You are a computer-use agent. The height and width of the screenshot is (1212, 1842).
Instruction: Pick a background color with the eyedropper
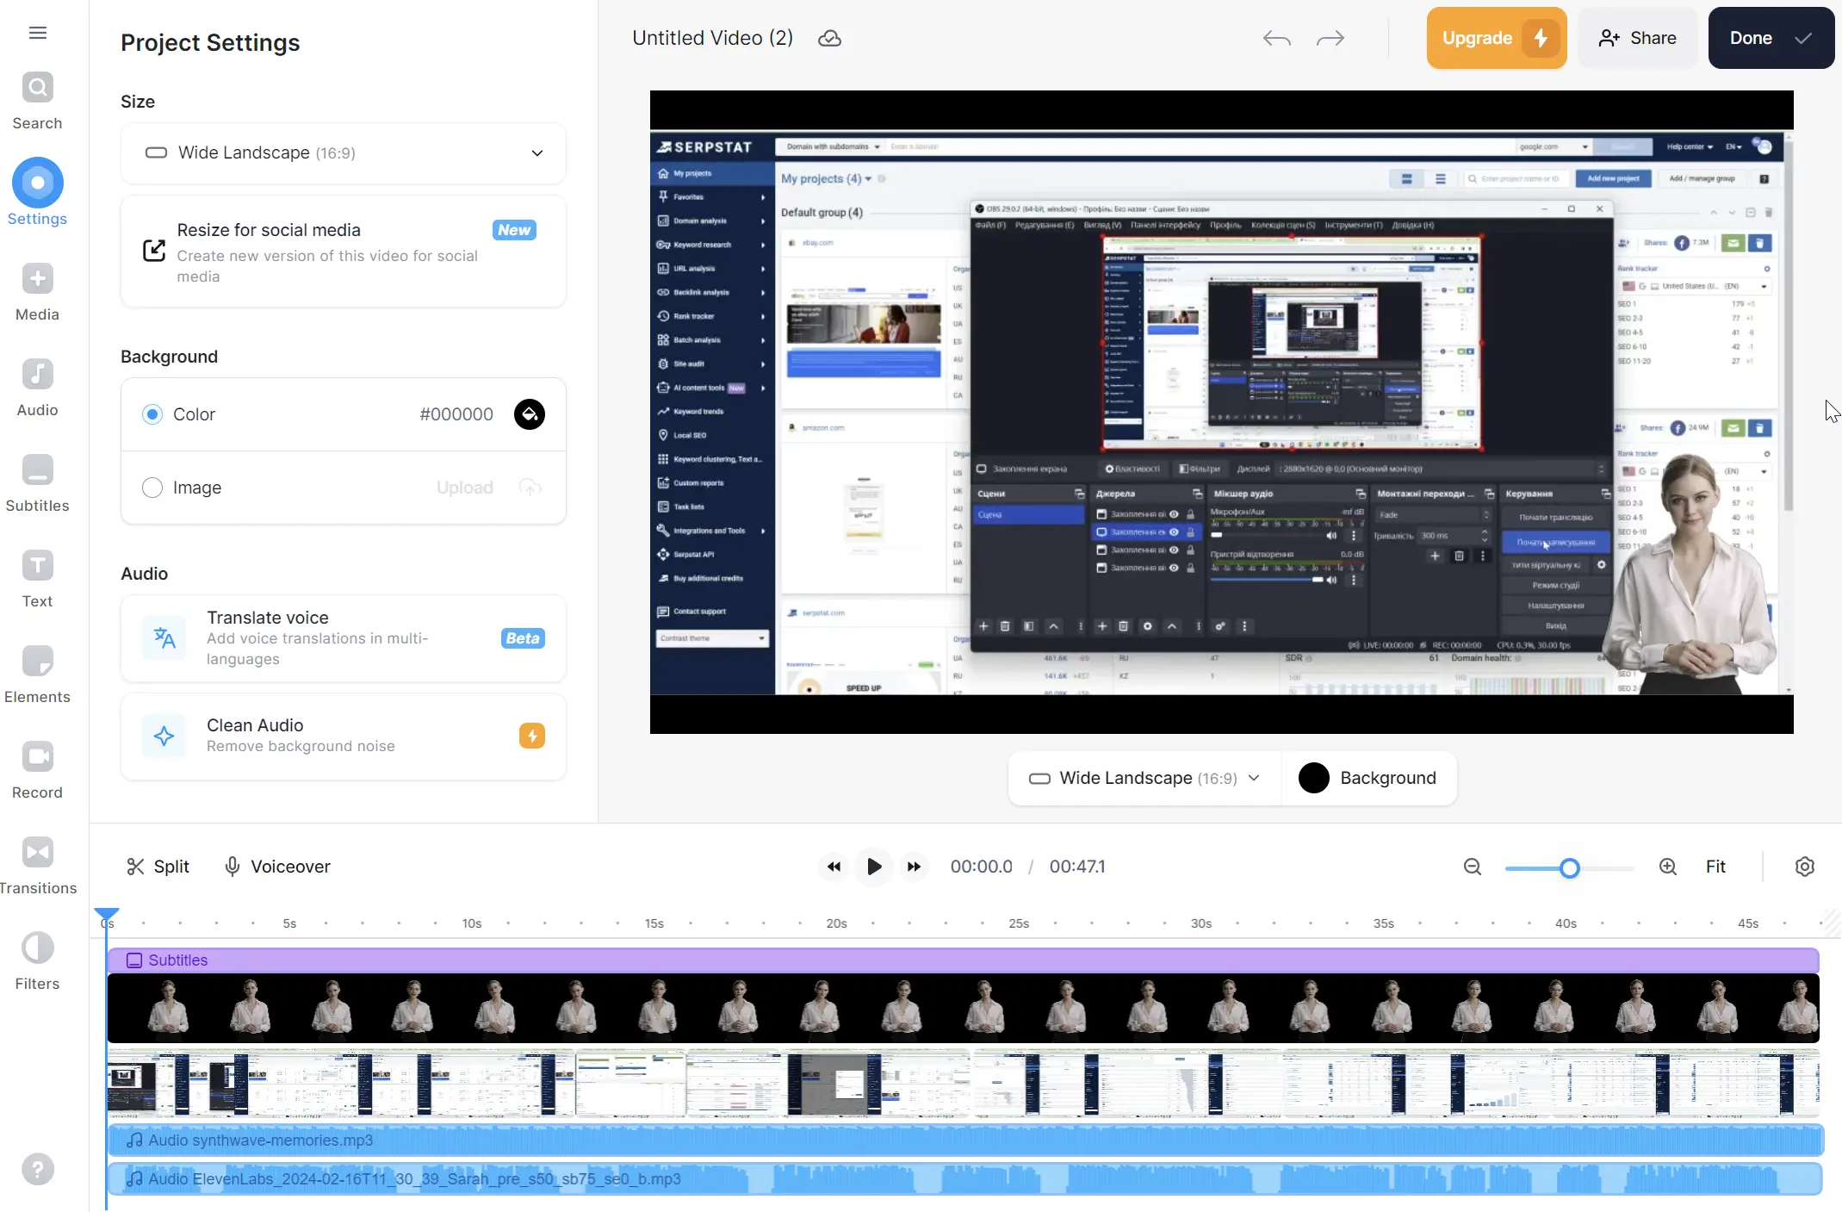pyautogui.click(x=529, y=414)
